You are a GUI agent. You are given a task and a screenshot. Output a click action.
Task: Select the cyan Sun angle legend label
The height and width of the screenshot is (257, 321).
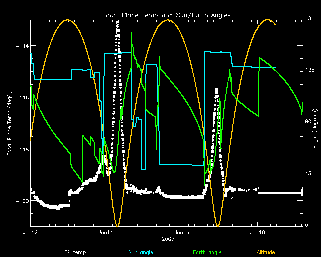tap(140, 252)
